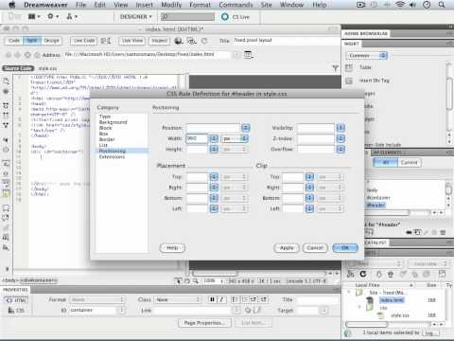Click the Live Code options icon beside Live Code
This screenshot has width=454, height=341.
click(106, 41)
